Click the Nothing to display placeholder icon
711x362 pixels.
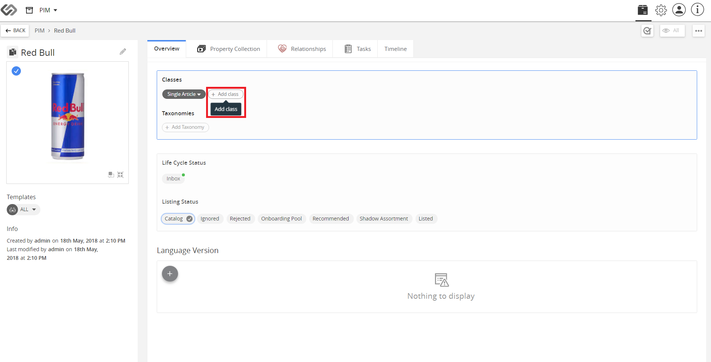point(441,280)
